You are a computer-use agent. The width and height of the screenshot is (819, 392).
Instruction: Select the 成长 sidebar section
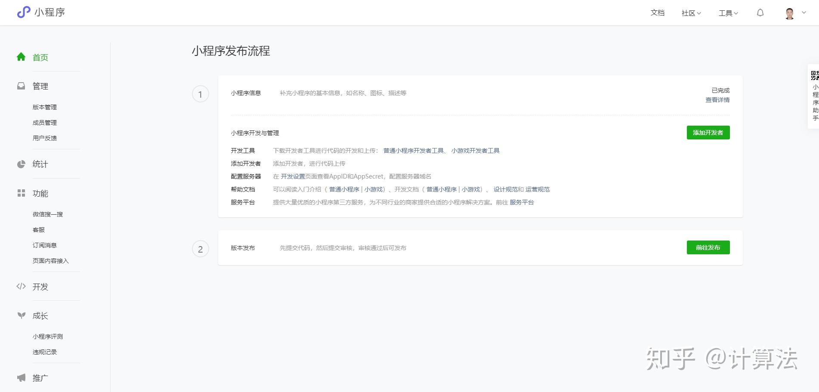40,316
